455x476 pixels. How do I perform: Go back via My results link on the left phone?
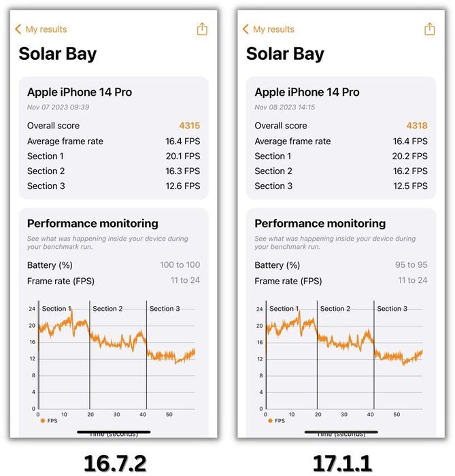tap(46, 29)
